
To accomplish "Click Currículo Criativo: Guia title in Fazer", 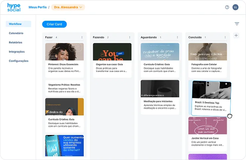I will [x=61, y=119].
